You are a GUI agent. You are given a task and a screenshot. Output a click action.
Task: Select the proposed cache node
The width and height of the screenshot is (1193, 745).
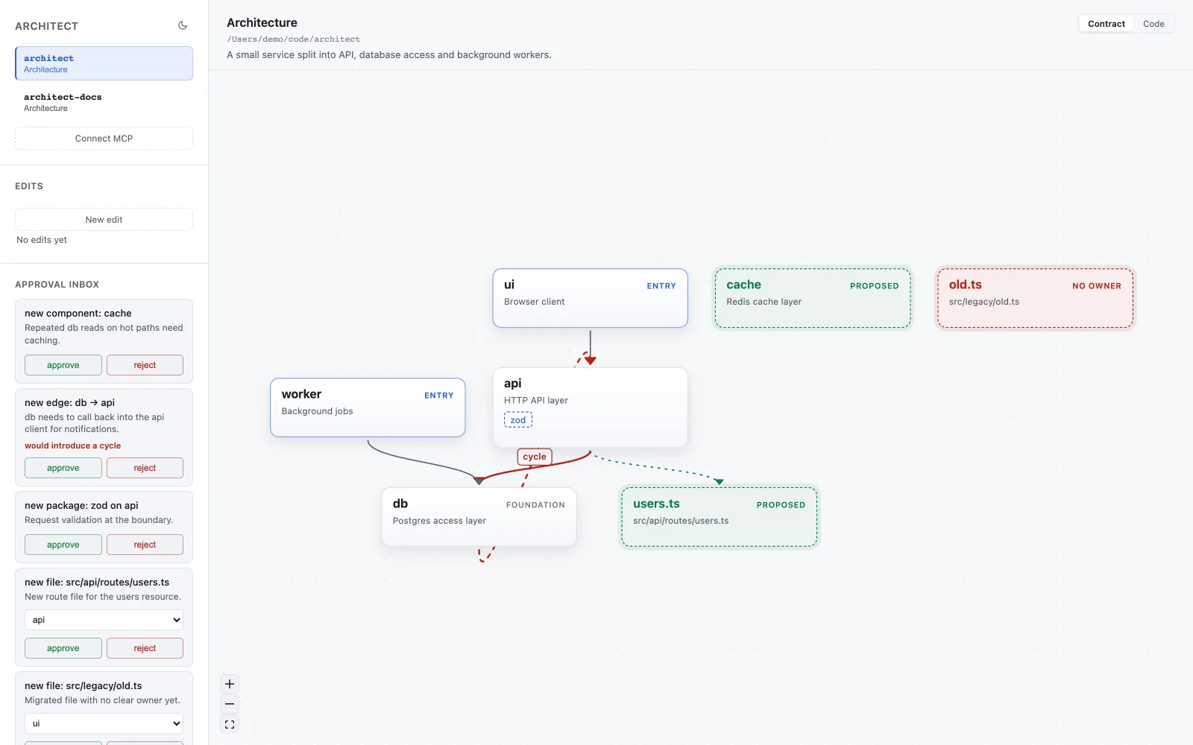813,298
